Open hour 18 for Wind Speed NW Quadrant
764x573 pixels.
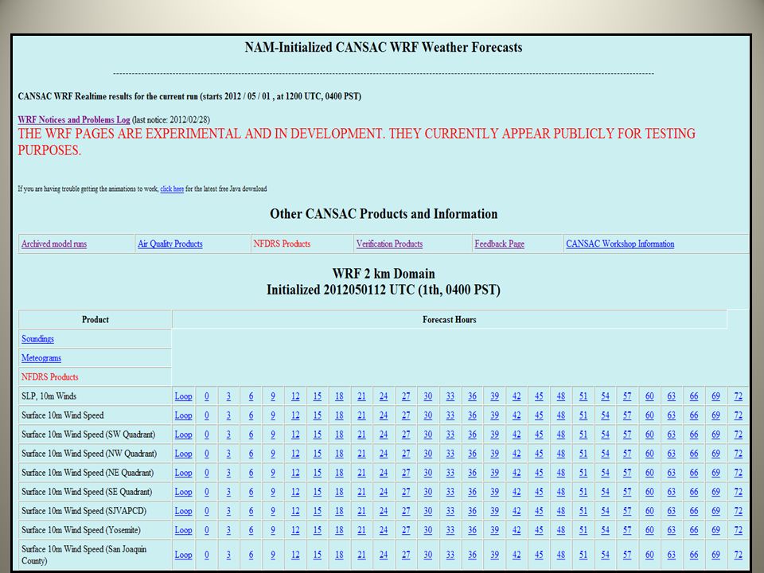click(x=339, y=454)
